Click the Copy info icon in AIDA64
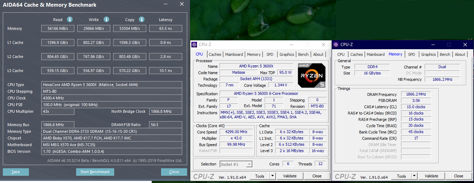474x183 pixels. pyautogui.click(x=142, y=19)
